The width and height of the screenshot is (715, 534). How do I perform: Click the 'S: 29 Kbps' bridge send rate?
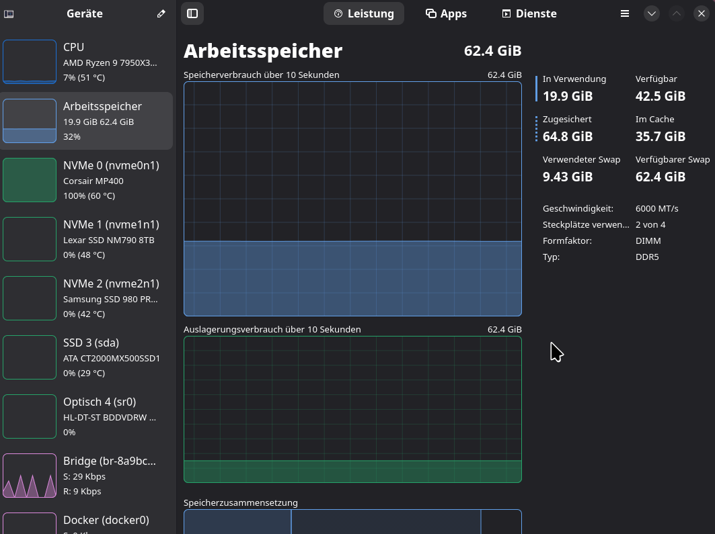pyautogui.click(x=84, y=477)
